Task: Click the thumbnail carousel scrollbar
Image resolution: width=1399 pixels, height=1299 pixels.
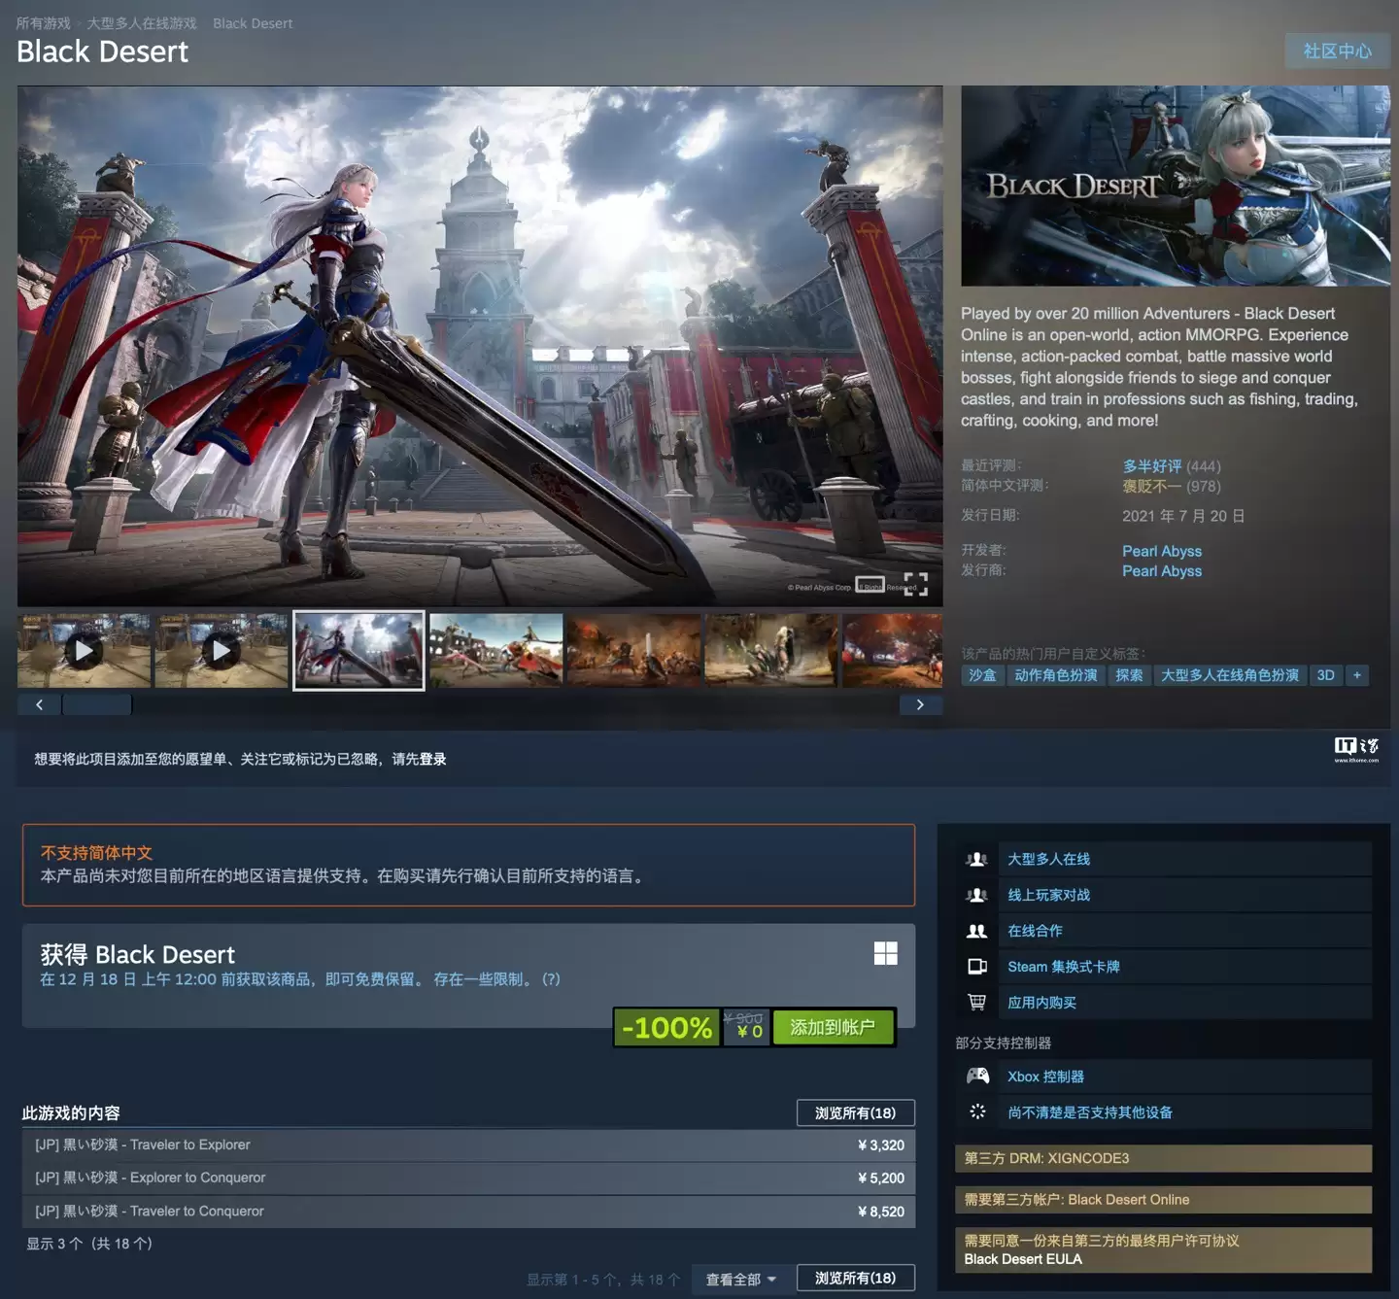Action: pyautogui.click(x=97, y=703)
